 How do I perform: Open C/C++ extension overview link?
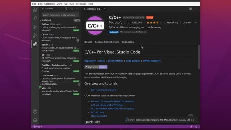click(104, 90)
